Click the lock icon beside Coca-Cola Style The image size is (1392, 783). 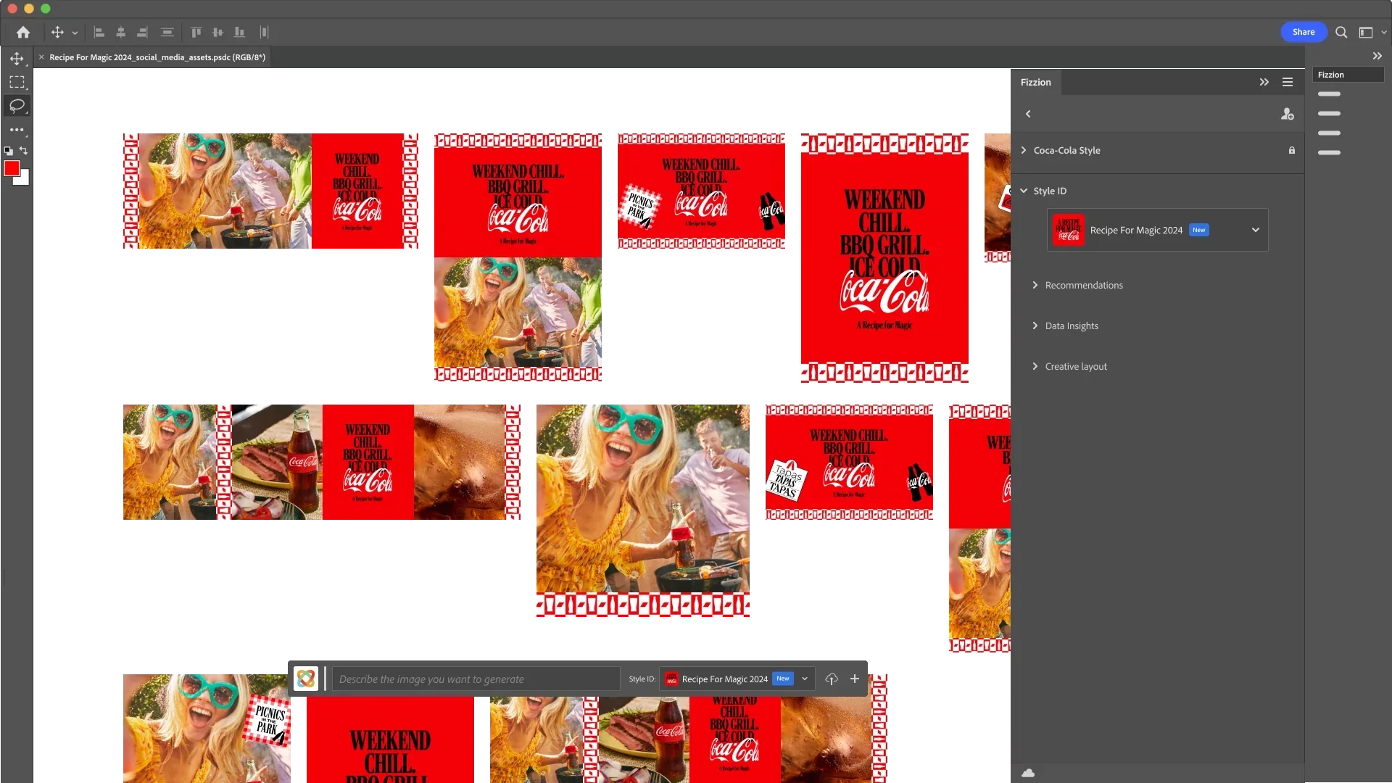point(1291,150)
